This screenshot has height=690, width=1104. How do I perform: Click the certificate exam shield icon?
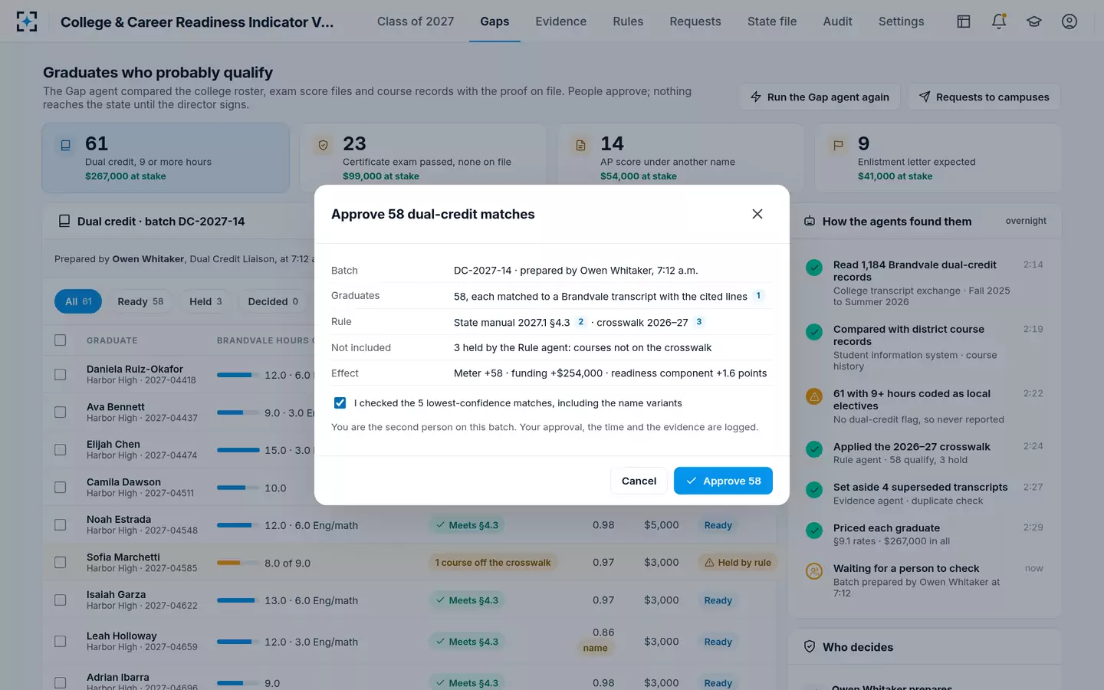tap(324, 145)
